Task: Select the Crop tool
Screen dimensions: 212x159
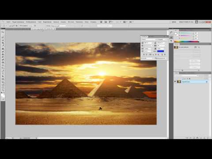Action: [3, 43]
